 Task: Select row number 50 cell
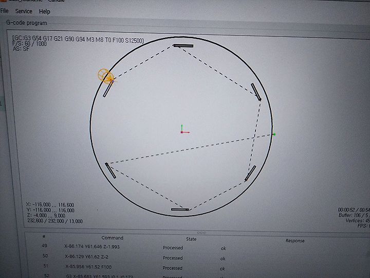45,256
